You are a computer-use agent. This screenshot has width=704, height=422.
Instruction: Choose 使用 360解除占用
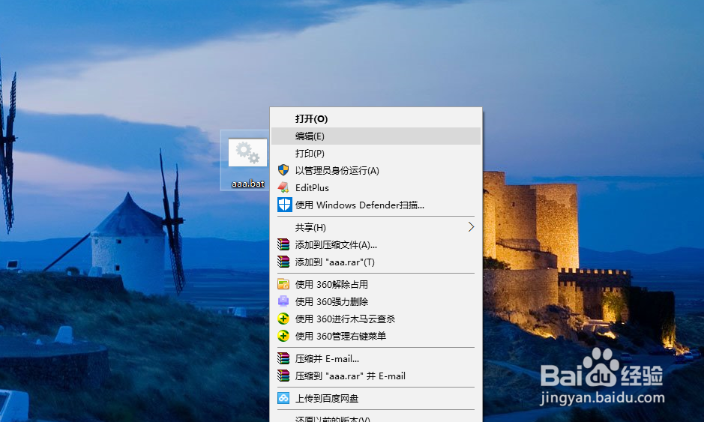tap(376, 284)
